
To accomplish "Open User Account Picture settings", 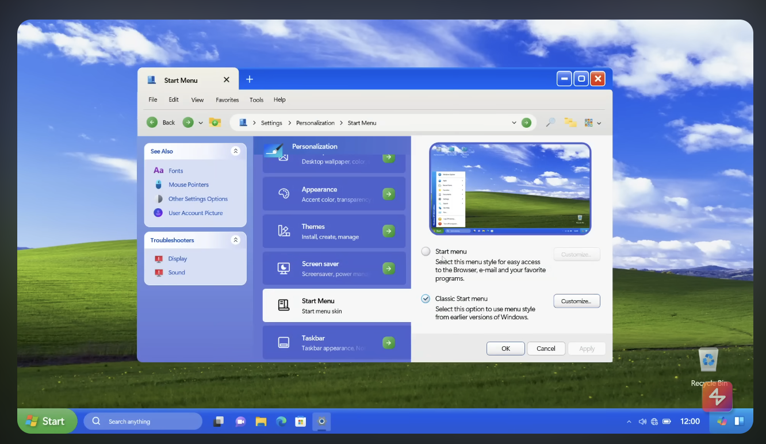I will pos(195,213).
